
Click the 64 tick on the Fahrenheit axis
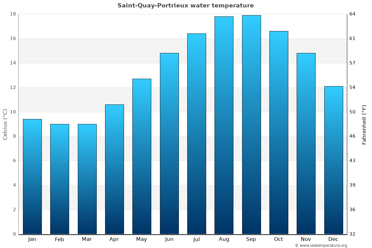(352, 14)
